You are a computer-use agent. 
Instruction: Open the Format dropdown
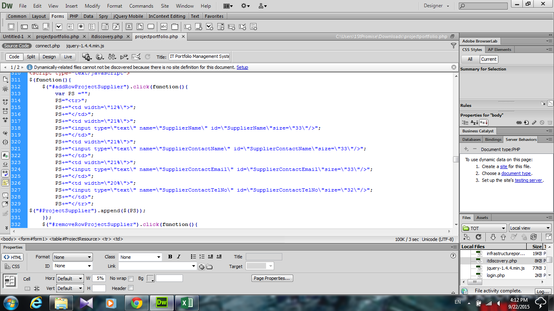coord(73,257)
